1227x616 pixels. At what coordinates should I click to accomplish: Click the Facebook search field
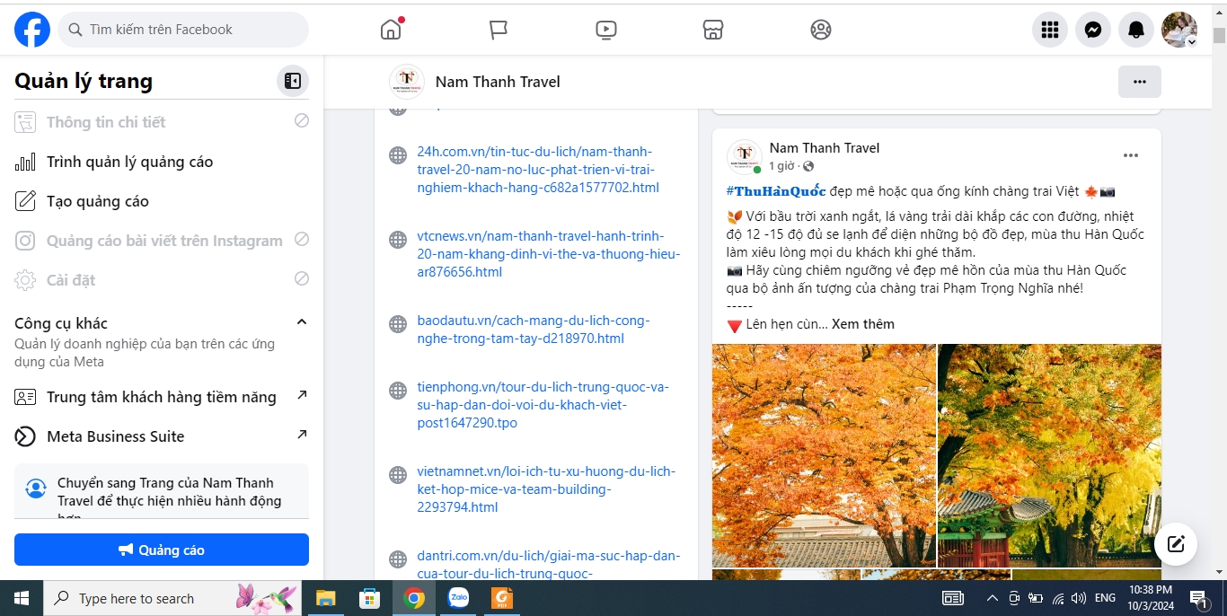coord(183,30)
